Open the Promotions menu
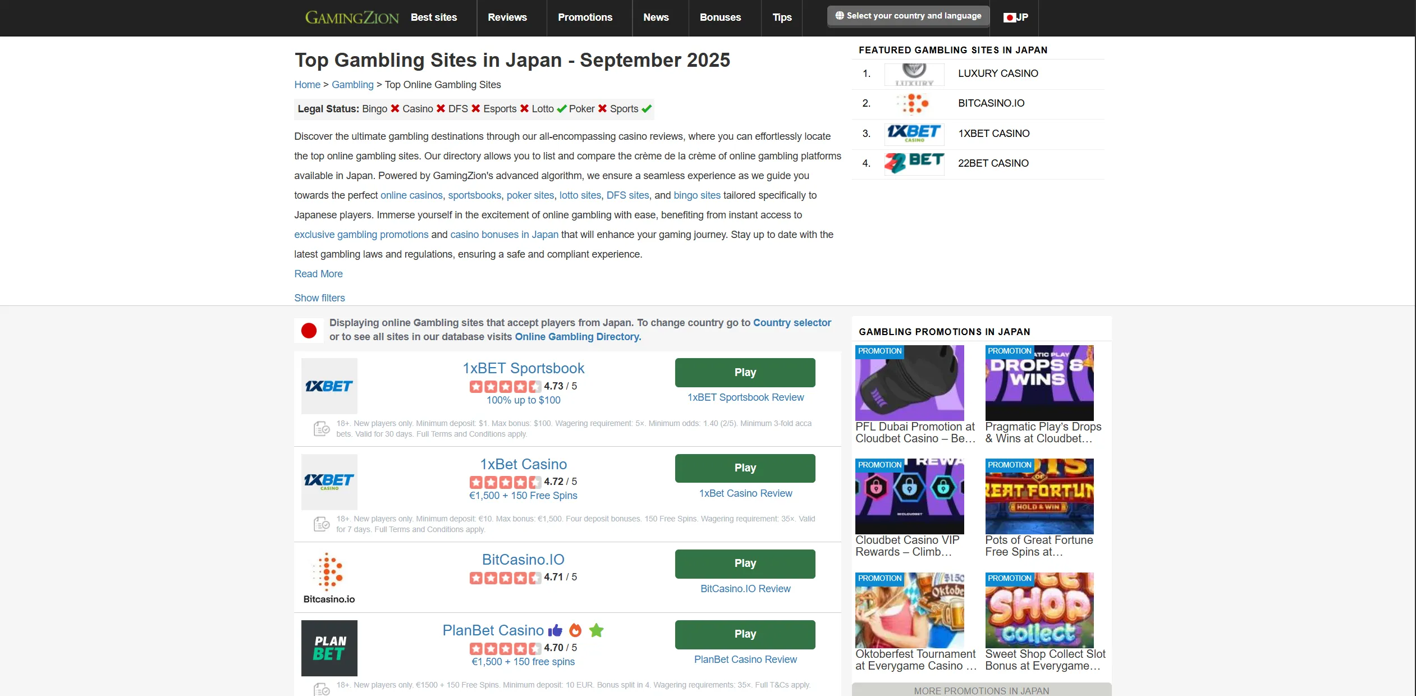The width and height of the screenshot is (1416, 696). pyautogui.click(x=585, y=17)
